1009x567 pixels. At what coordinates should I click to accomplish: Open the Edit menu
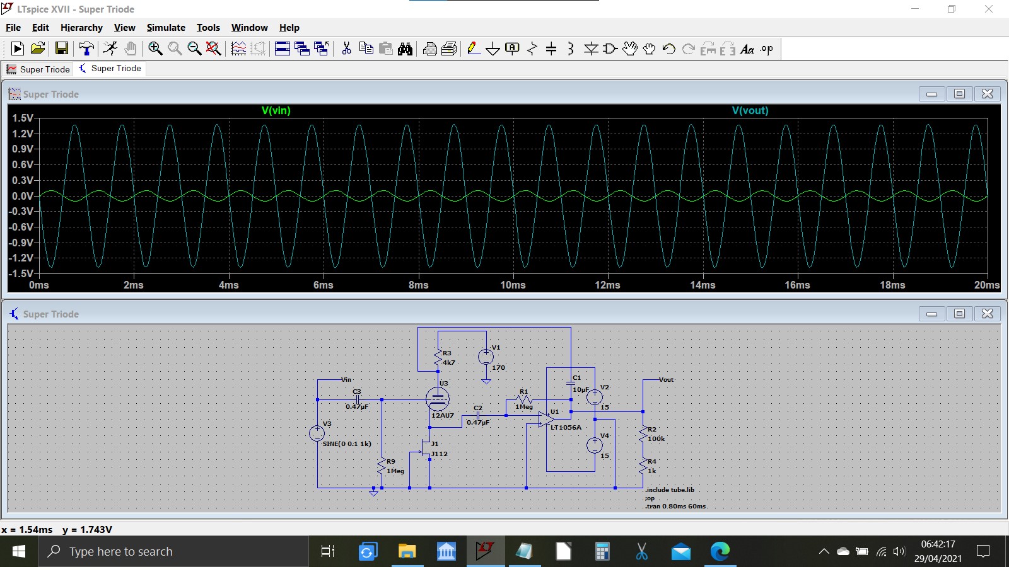click(40, 28)
